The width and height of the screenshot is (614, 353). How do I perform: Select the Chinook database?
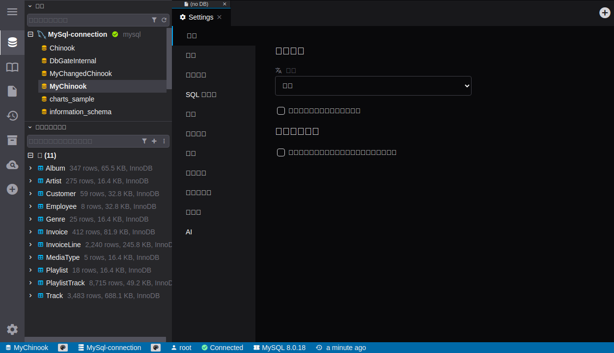pos(62,48)
